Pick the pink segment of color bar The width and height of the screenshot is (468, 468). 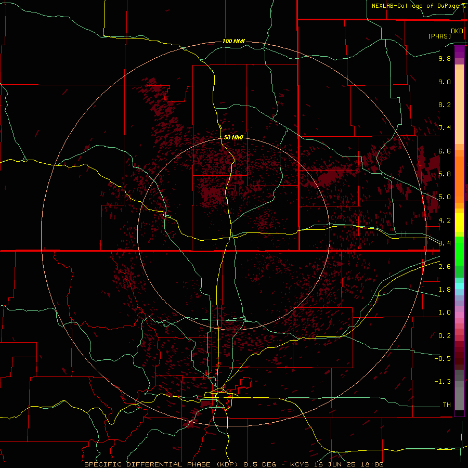pyautogui.click(x=459, y=315)
